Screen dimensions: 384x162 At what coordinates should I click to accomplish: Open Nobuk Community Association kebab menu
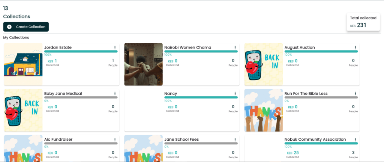click(355, 140)
